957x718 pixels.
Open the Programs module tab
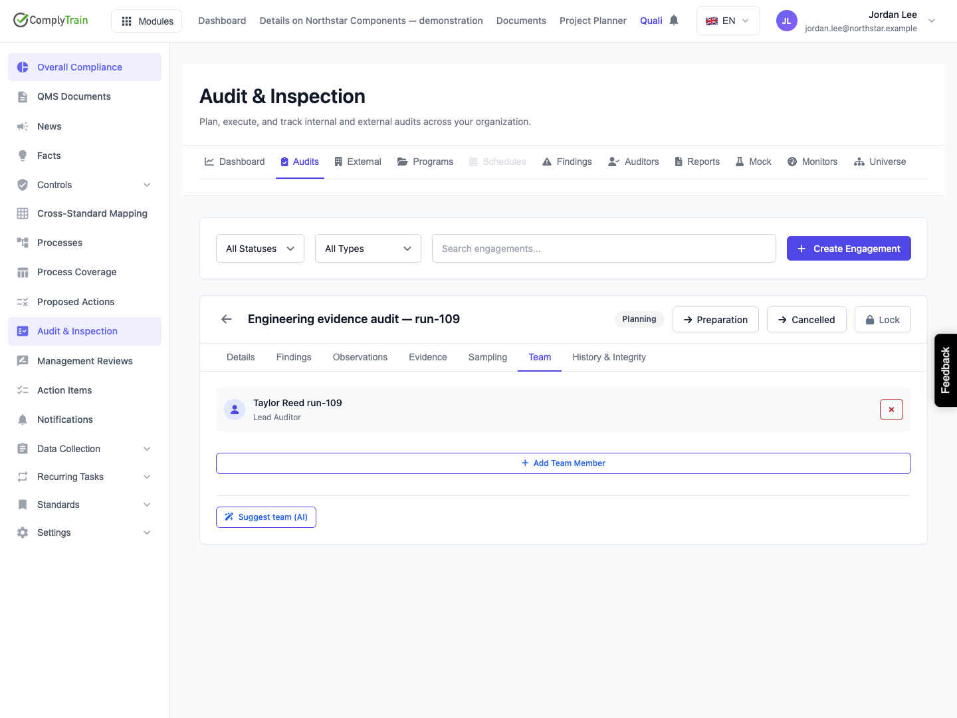coord(425,162)
